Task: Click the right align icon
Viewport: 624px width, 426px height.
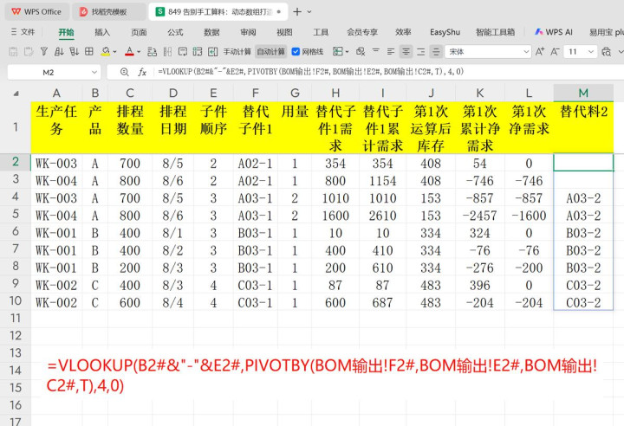Action: tap(421, 52)
